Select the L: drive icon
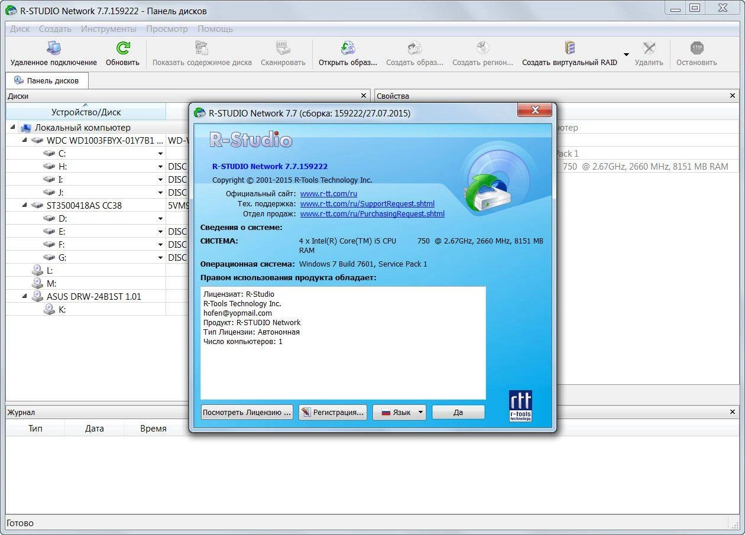The image size is (745, 535). coord(37,271)
